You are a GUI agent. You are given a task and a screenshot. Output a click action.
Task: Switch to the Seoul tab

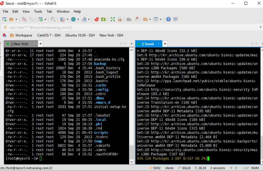(148, 44)
